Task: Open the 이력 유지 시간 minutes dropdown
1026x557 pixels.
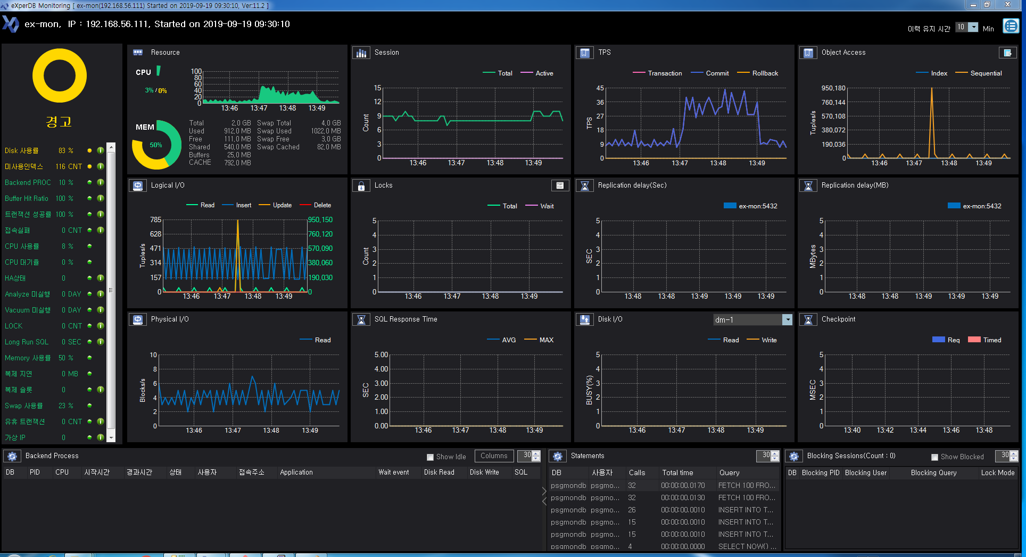Action: point(973,27)
